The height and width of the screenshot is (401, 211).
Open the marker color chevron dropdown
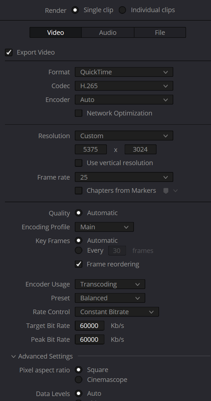coord(176,191)
